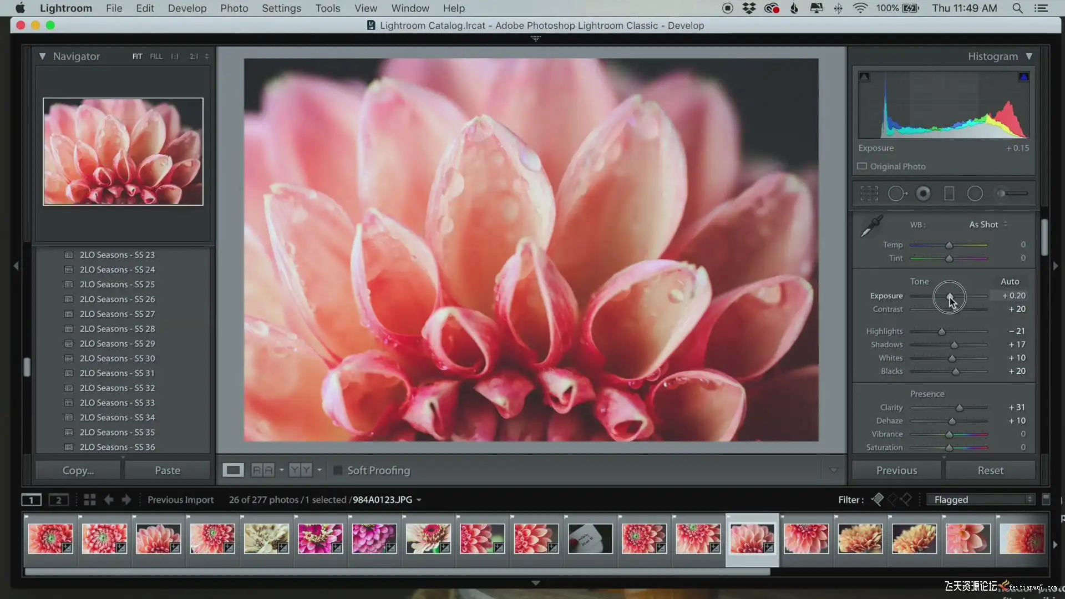Select the 2LO Seasons - SS 30 preset
1065x599 pixels.
coord(117,358)
